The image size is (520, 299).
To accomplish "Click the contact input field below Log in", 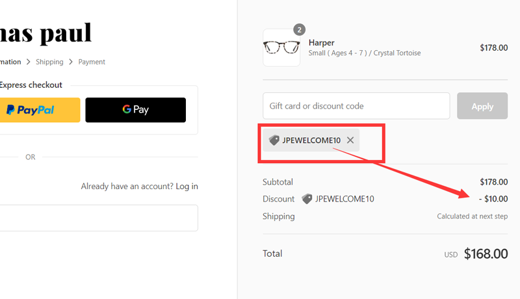I will (97, 218).
